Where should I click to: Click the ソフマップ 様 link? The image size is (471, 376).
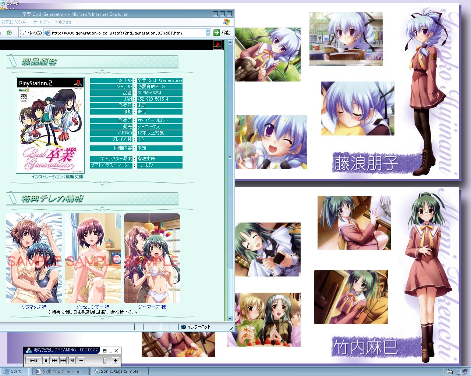click(x=34, y=307)
